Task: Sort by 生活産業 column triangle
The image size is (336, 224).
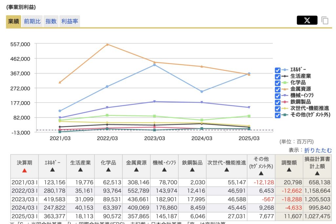Action: pyautogui.click(x=80, y=170)
